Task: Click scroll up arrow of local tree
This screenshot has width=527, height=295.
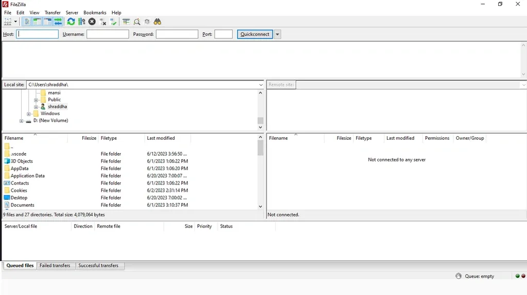Action: coord(260,93)
